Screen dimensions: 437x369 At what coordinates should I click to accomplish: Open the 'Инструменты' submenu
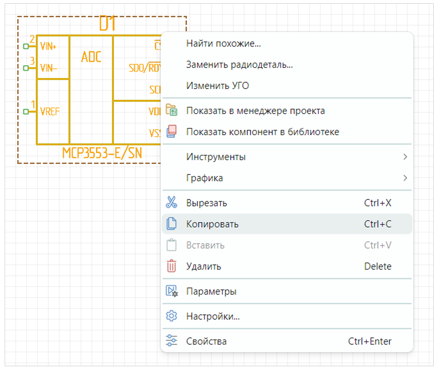coord(287,157)
